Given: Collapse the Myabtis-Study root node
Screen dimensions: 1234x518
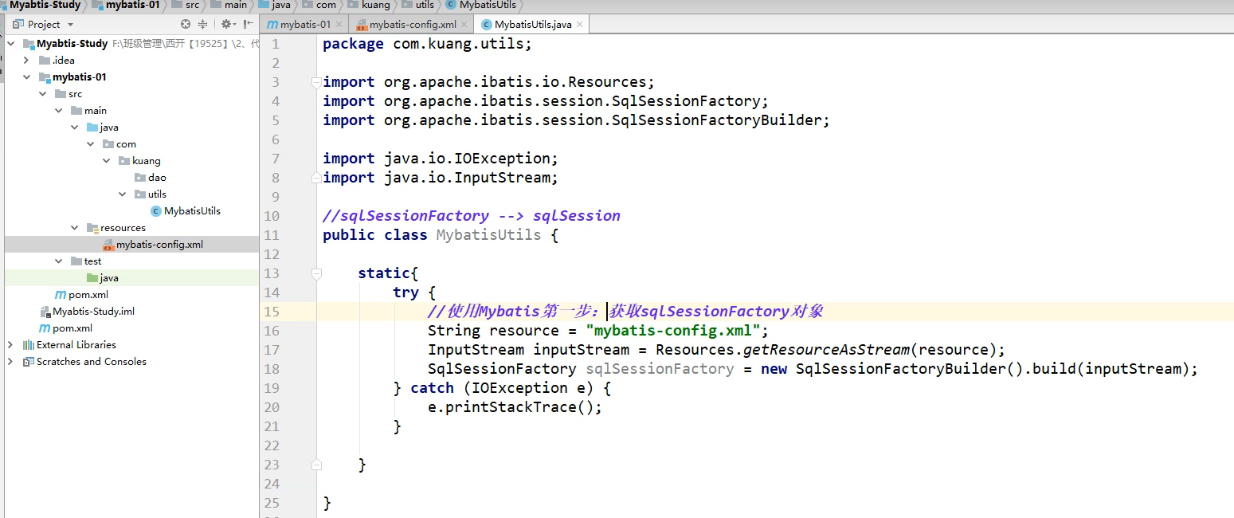Looking at the screenshot, I should tap(10, 44).
